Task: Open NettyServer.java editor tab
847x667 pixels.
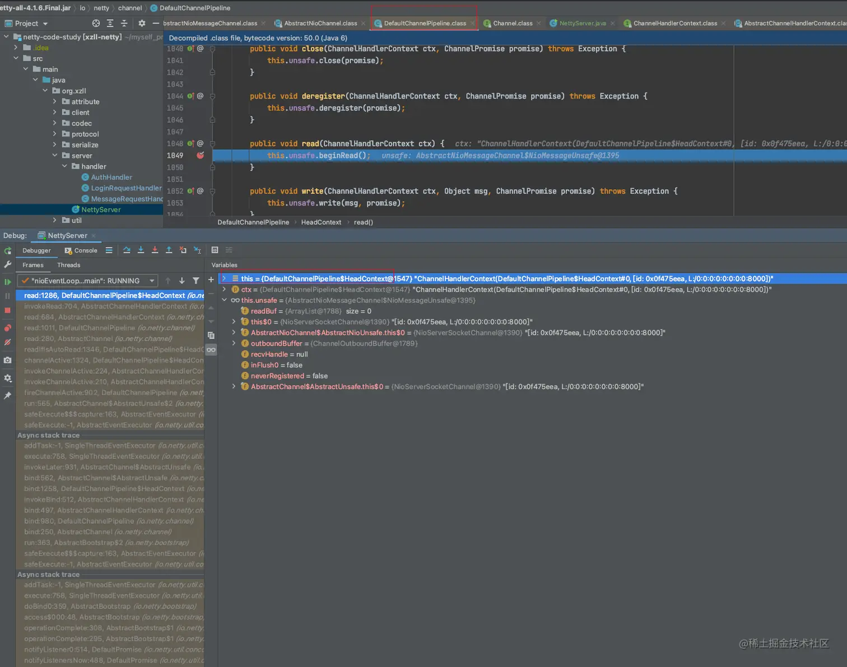Action: (x=583, y=24)
